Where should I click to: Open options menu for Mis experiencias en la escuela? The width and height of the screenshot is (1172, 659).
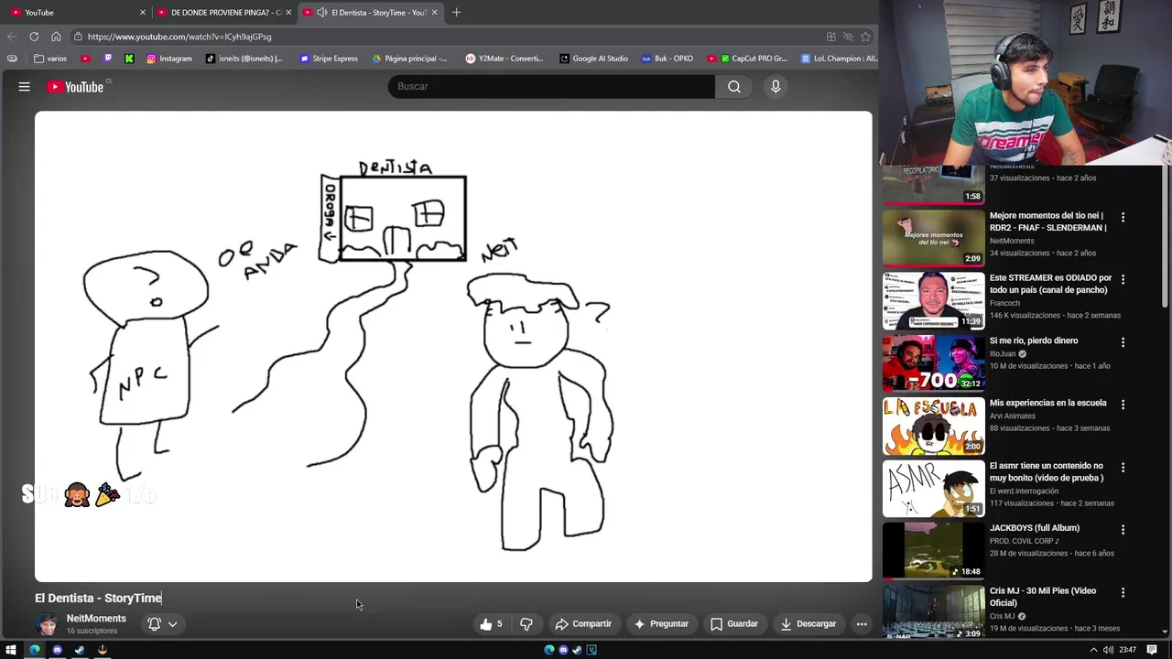1123,405
